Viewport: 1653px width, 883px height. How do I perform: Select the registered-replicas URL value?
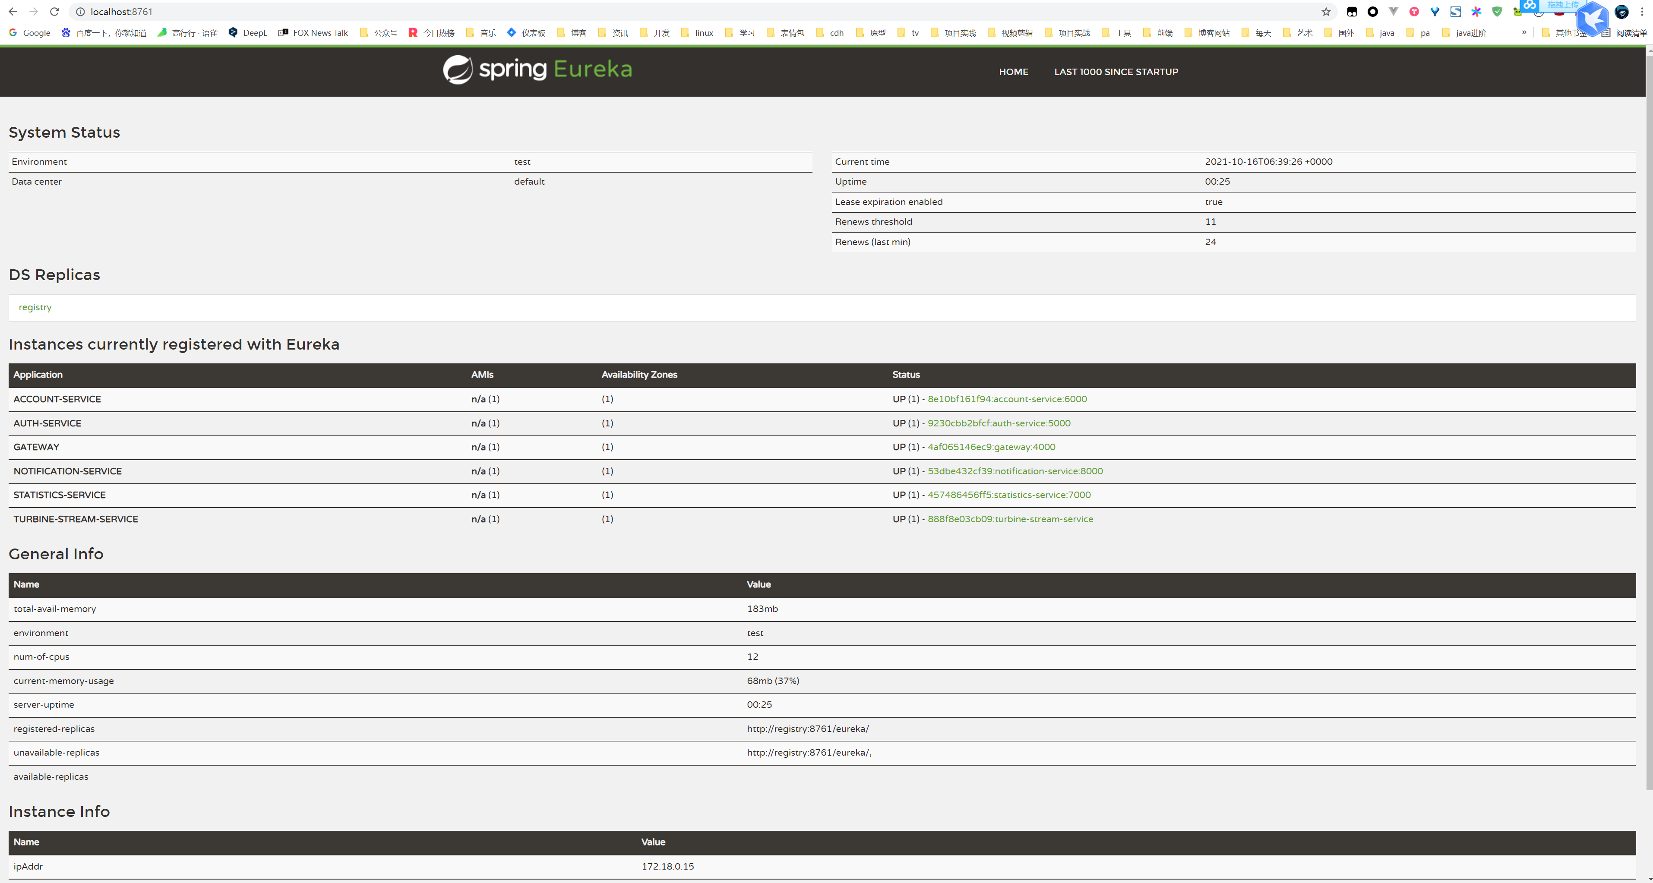pos(808,729)
